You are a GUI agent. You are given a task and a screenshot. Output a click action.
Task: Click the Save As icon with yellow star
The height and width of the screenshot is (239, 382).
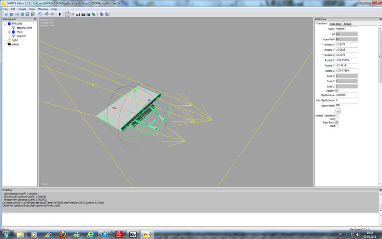[x=32, y=14]
